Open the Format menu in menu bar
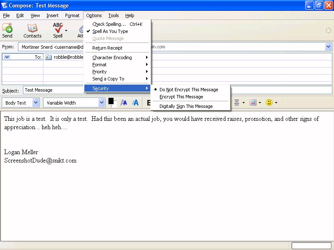Screen dimensions: 334x250 coord(72,15)
